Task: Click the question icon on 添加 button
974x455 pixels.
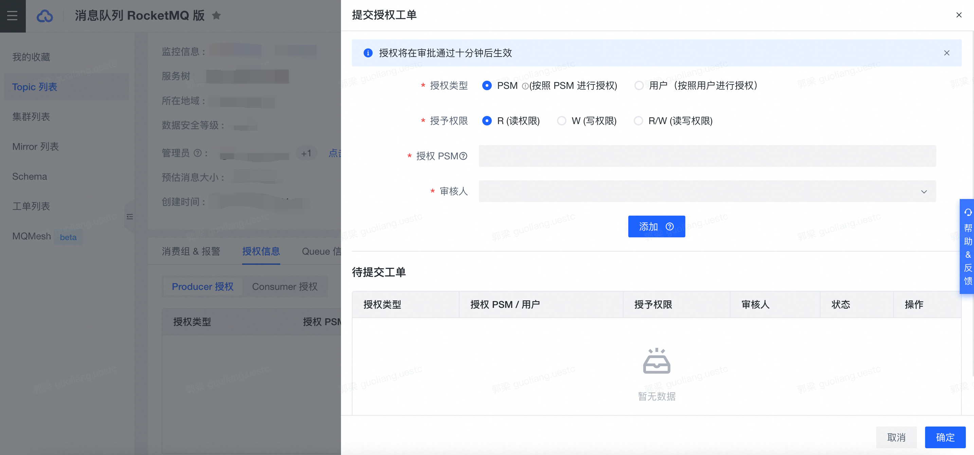Action: 669,226
